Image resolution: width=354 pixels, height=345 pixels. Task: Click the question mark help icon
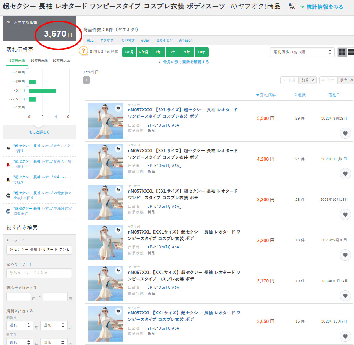pyautogui.click(x=84, y=51)
